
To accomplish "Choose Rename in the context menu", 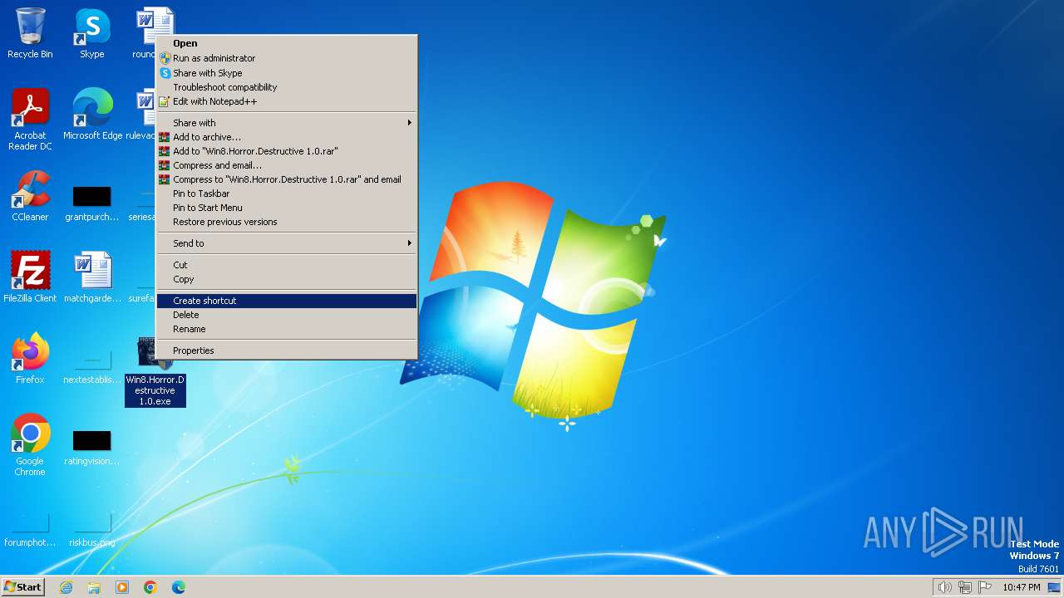I will [287, 329].
